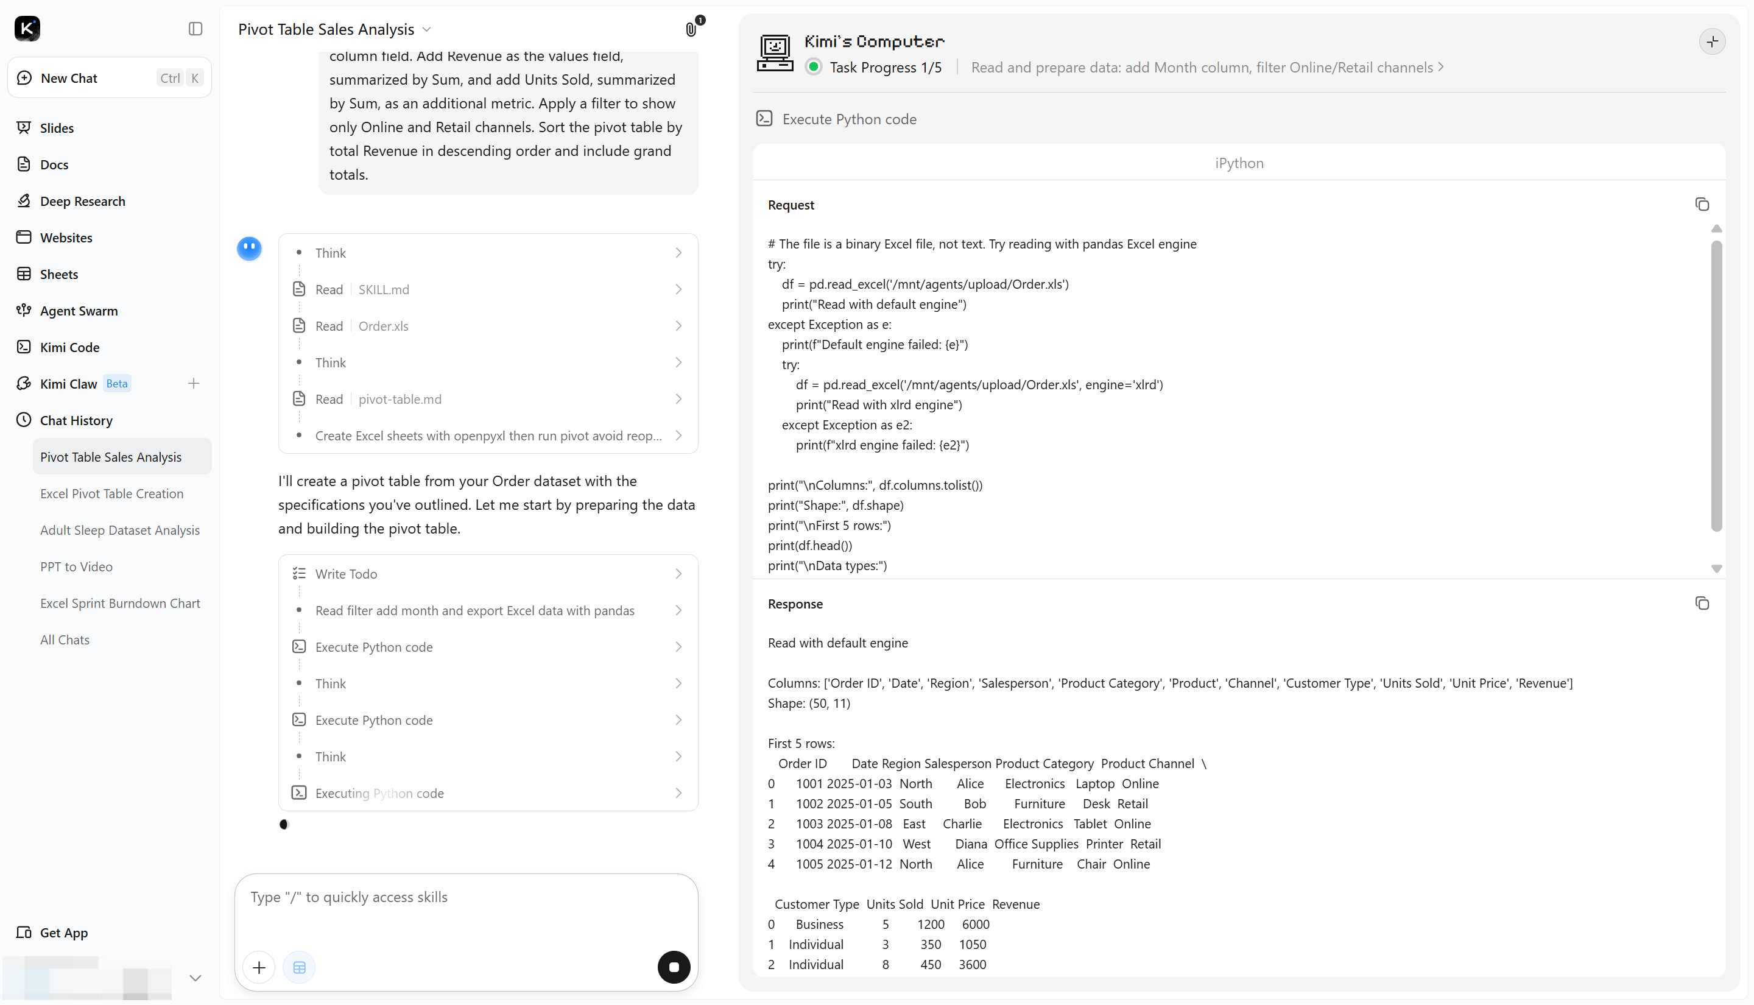Stop the running generation

(674, 967)
